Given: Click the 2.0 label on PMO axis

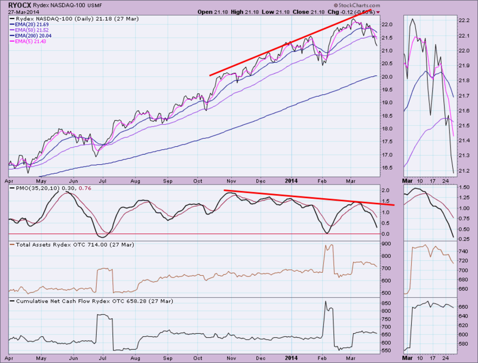Looking at the screenshot, I should coord(385,190).
